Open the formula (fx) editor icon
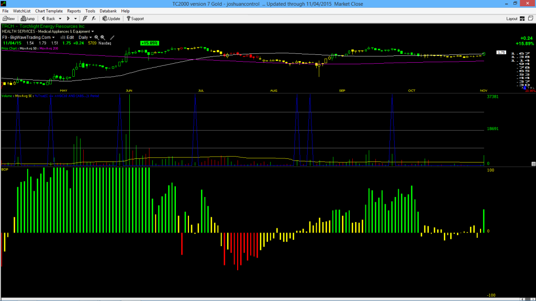536x301 pixels. pyautogui.click(x=94, y=19)
